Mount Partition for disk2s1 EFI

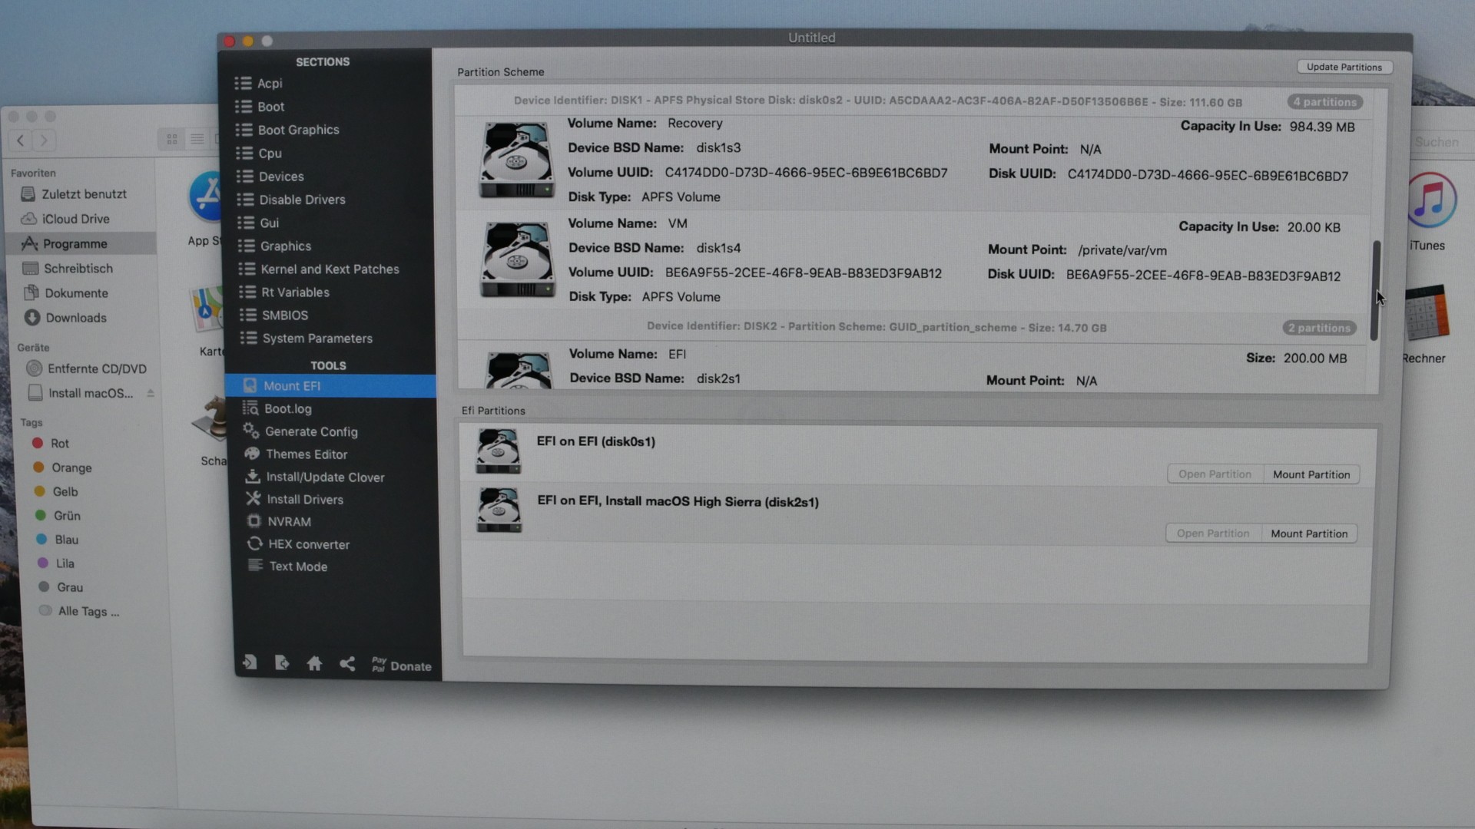(x=1308, y=533)
